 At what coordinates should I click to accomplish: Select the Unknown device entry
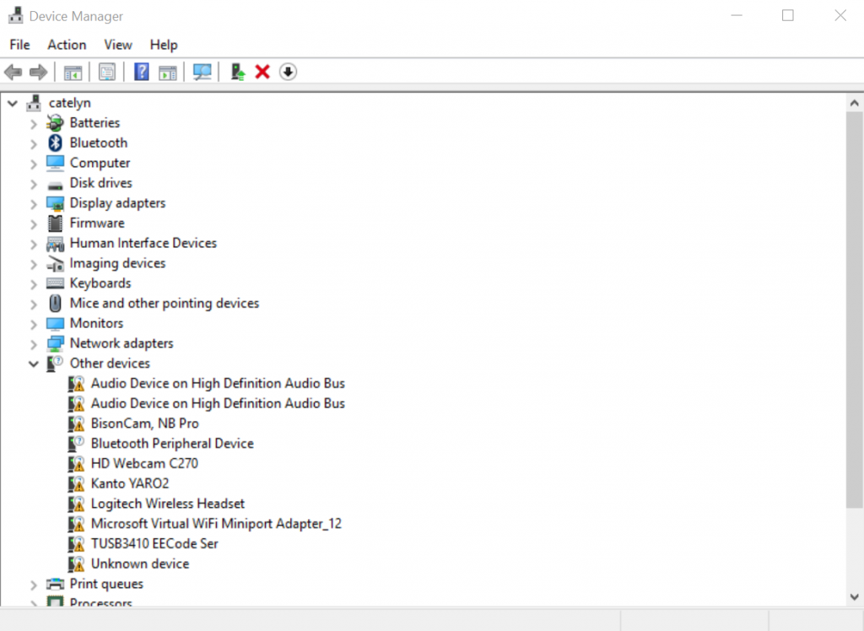[x=139, y=564]
